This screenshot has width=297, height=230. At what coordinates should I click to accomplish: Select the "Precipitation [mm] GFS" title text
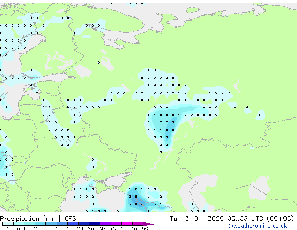tap(38, 219)
